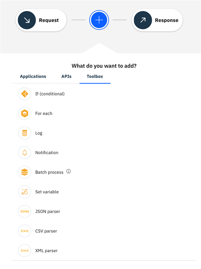Select the Toolbox tab
201x269 pixels.
pos(95,77)
